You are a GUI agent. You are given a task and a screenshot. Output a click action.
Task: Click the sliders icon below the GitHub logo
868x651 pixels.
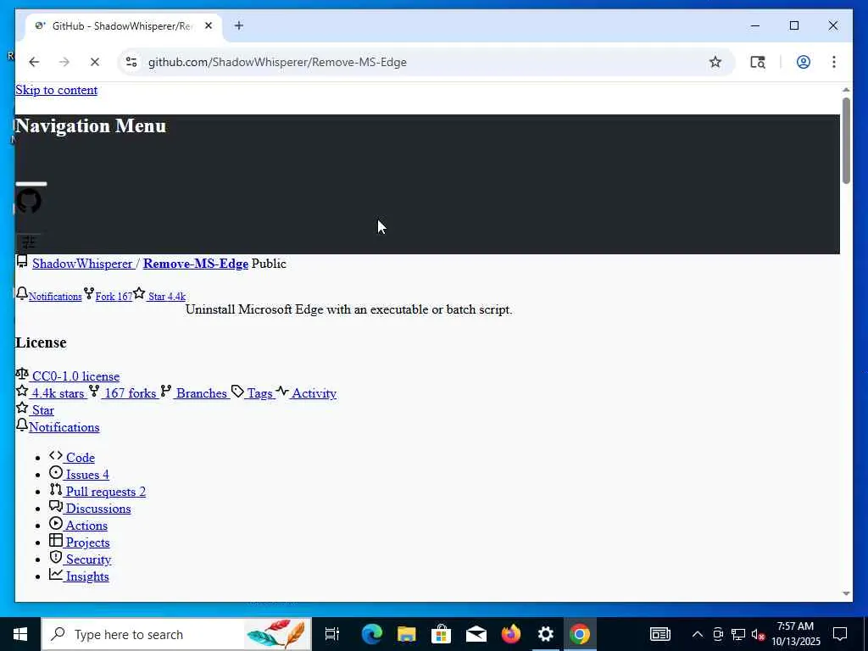pos(29,242)
